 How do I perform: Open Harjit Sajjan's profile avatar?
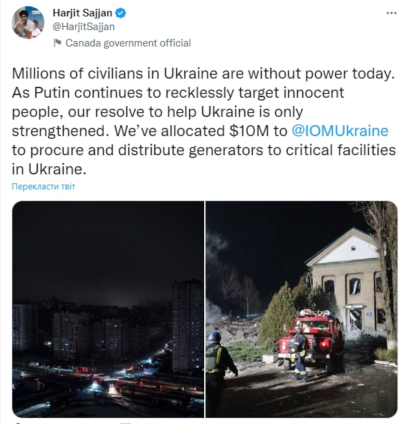click(28, 23)
